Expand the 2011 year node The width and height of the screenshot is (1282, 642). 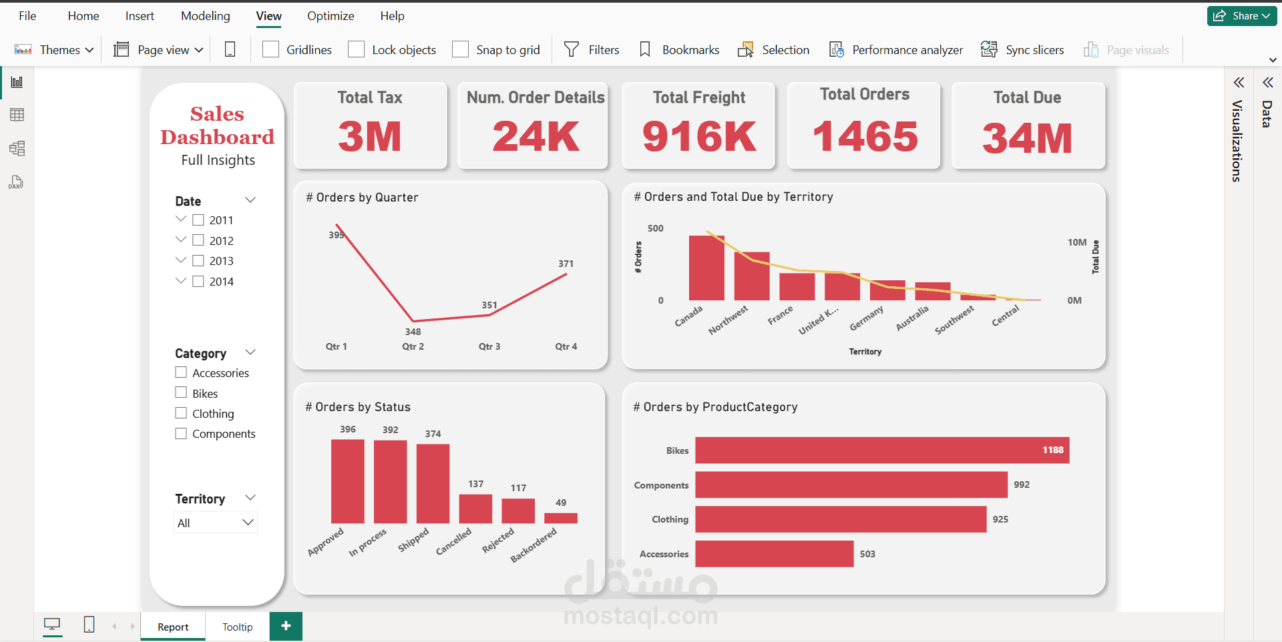[181, 219]
